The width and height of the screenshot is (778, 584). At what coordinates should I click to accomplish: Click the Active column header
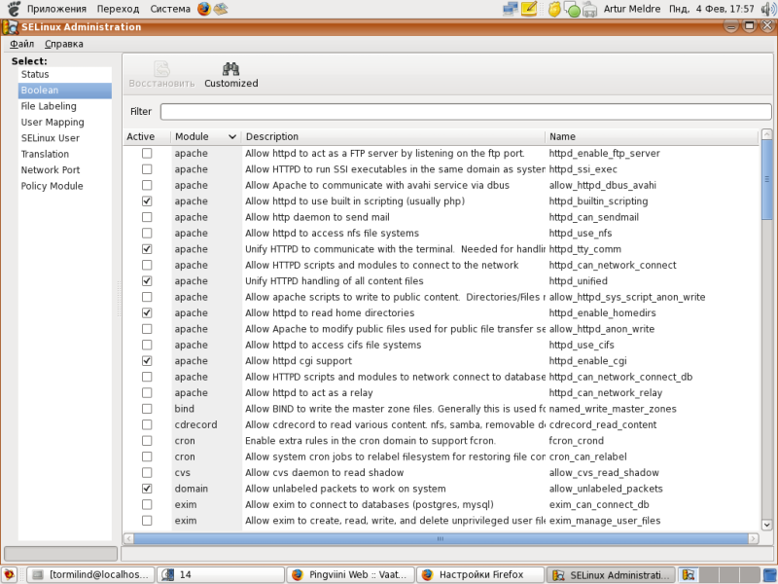pyautogui.click(x=147, y=136)
